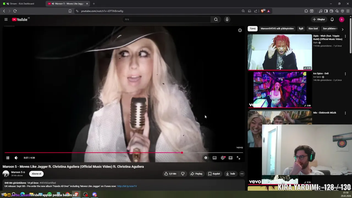The image size is (352, 198).
Task: Enter fullscreen mode
Action: click(238, 158)
